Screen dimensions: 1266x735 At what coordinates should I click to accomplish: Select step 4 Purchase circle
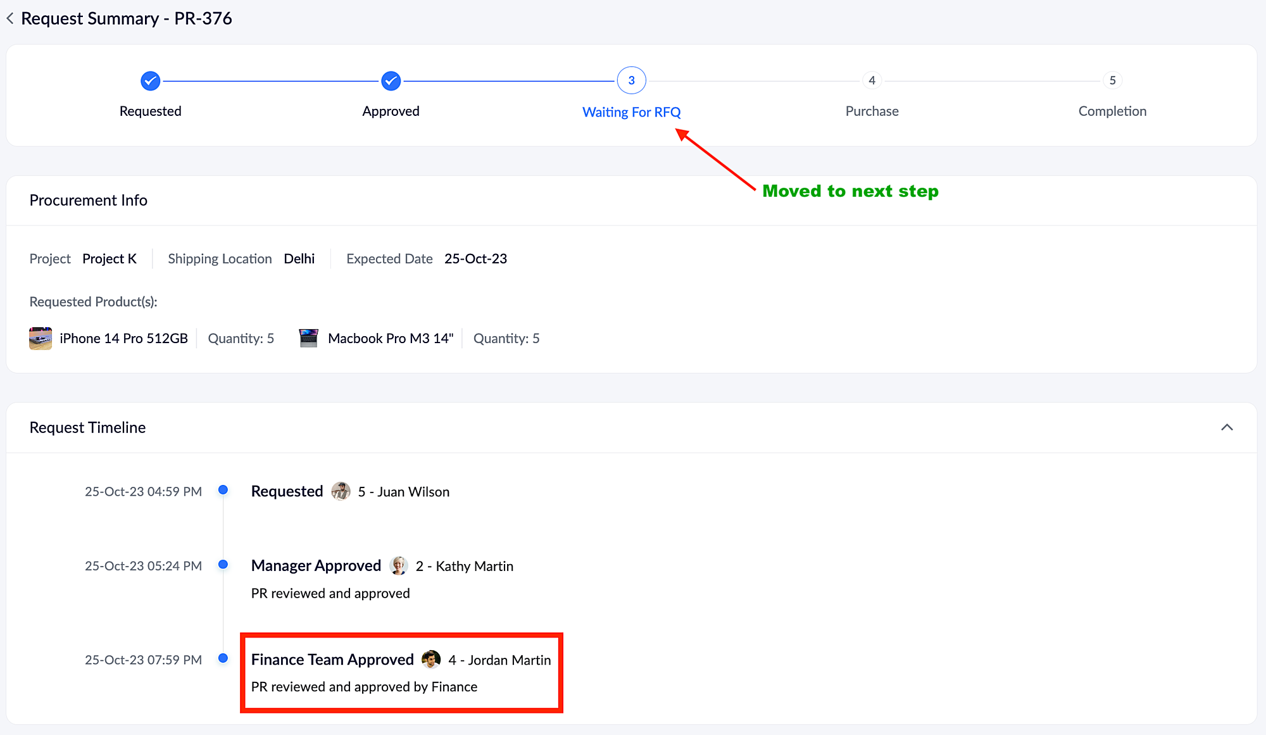coord(872,80)
